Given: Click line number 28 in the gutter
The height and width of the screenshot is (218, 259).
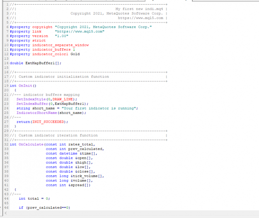Looking at the screenshot, I should click(x=6, y=126).
